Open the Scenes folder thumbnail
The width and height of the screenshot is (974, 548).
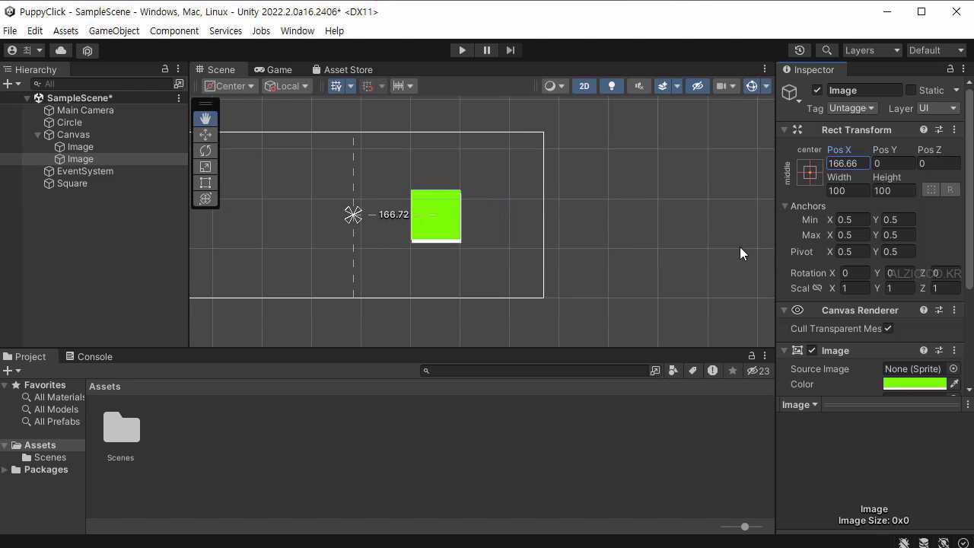(122, 428)
